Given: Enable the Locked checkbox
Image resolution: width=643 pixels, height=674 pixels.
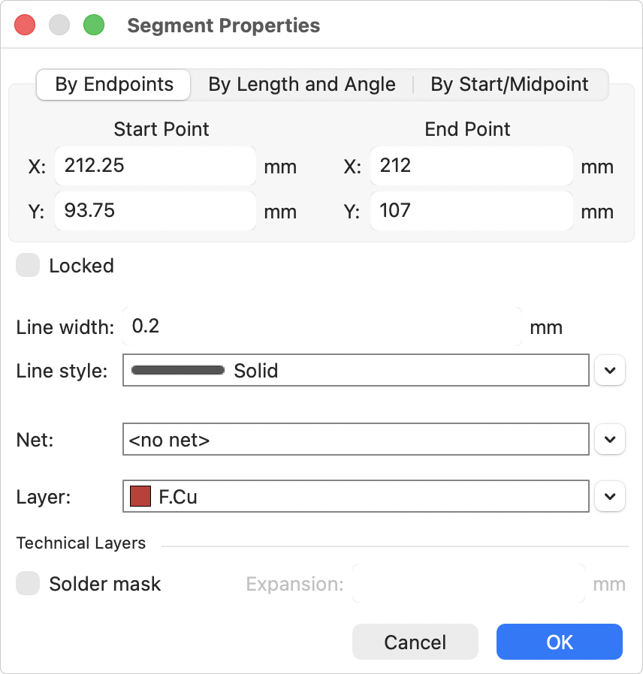Looking at the screenshot, I should (28, 265).
